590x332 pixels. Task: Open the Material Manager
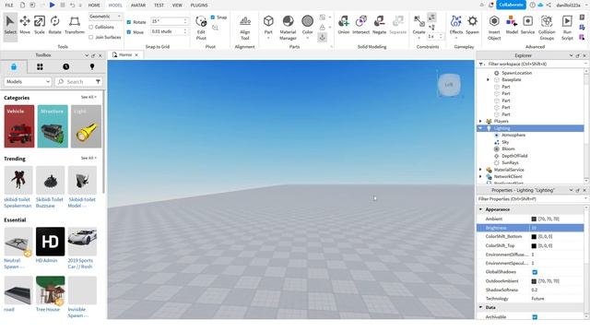pyautogui.click(x=288, y=27)
